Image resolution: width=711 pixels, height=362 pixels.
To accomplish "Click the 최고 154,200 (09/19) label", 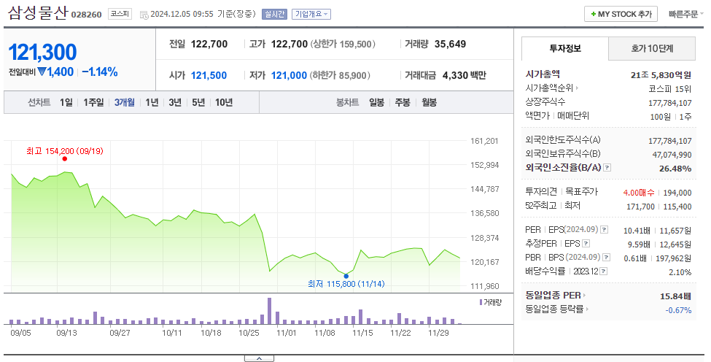I will coord(65,151).
